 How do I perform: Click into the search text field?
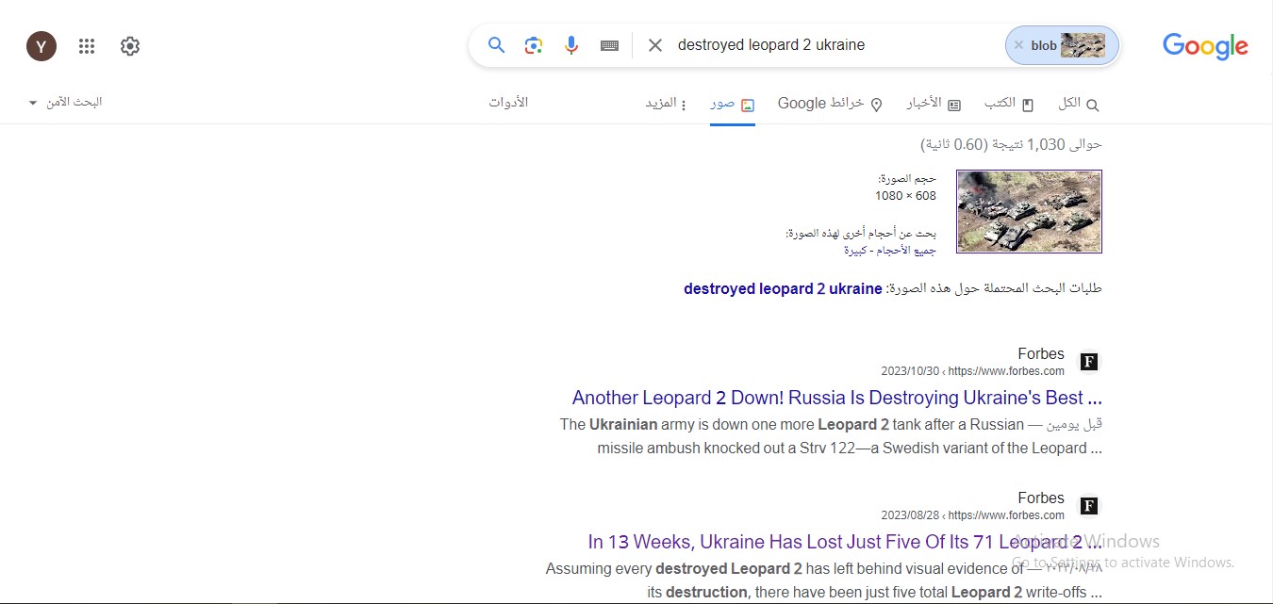[835, 45]
